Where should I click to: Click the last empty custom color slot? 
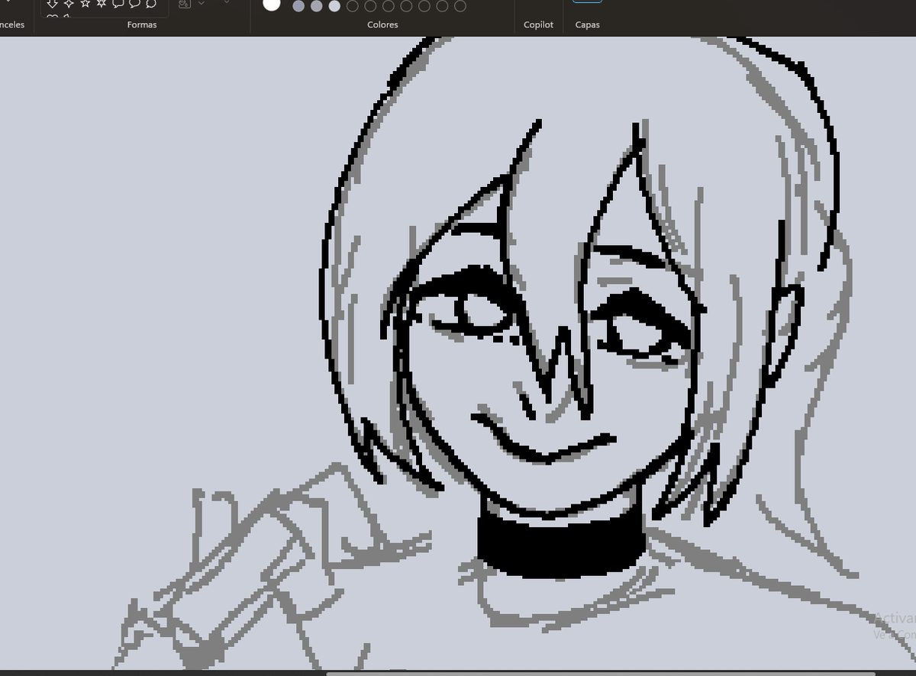(460, 6)
